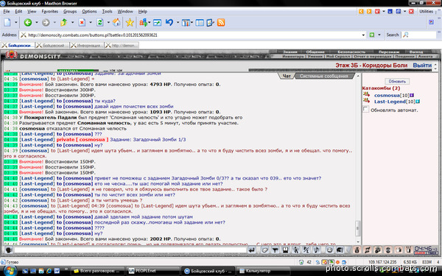Image resolution: width=442 pixels, height=276 pixels.
Task: Click cosmosua private message arrow icon
Action: tap(366, 95)
